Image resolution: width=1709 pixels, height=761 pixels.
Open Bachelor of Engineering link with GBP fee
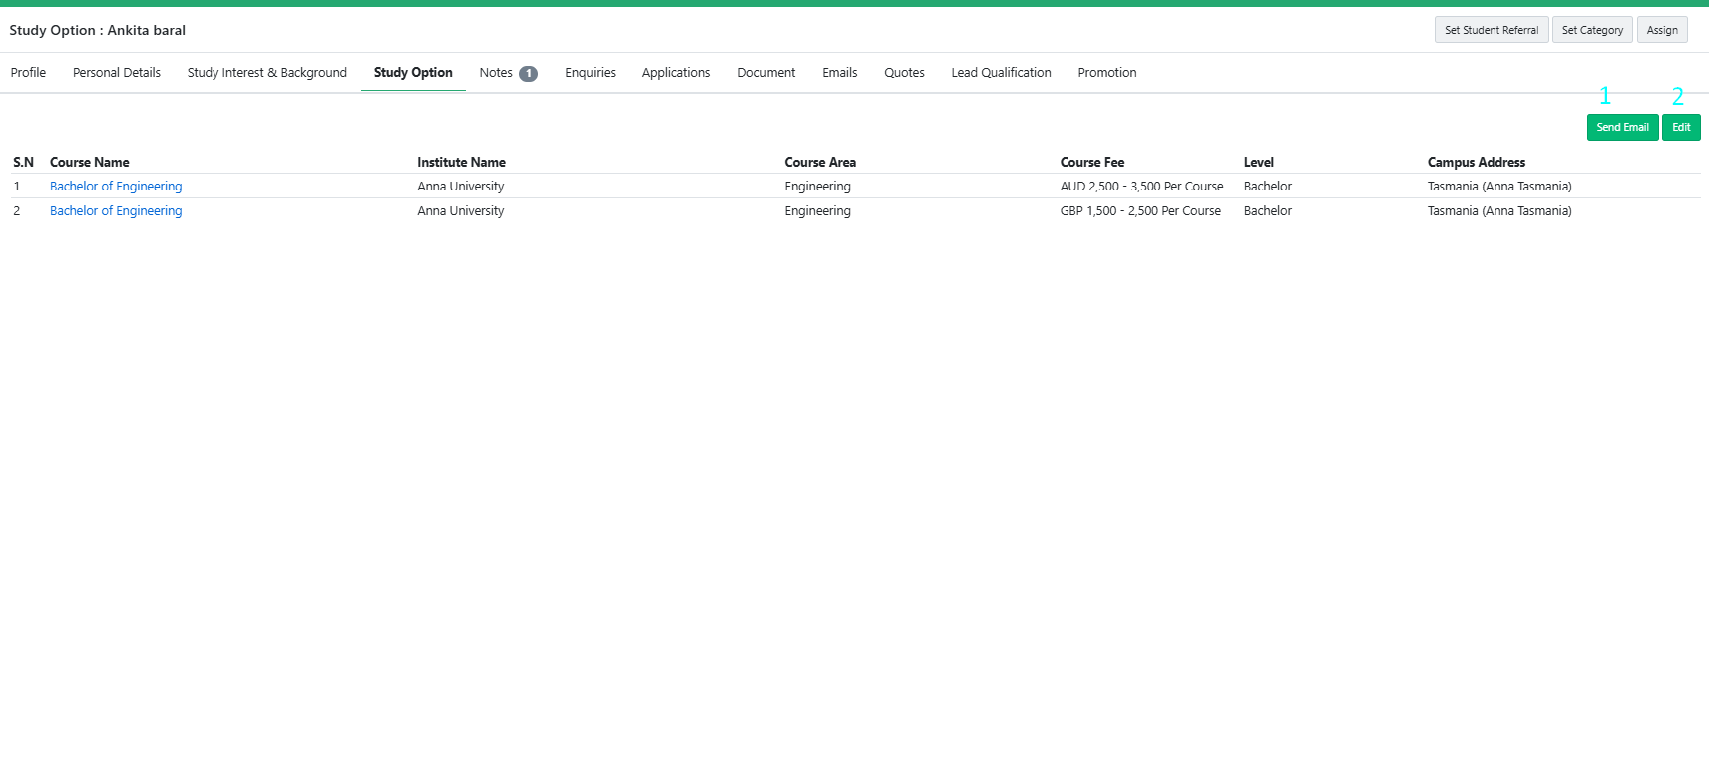(x=116, y=211)
